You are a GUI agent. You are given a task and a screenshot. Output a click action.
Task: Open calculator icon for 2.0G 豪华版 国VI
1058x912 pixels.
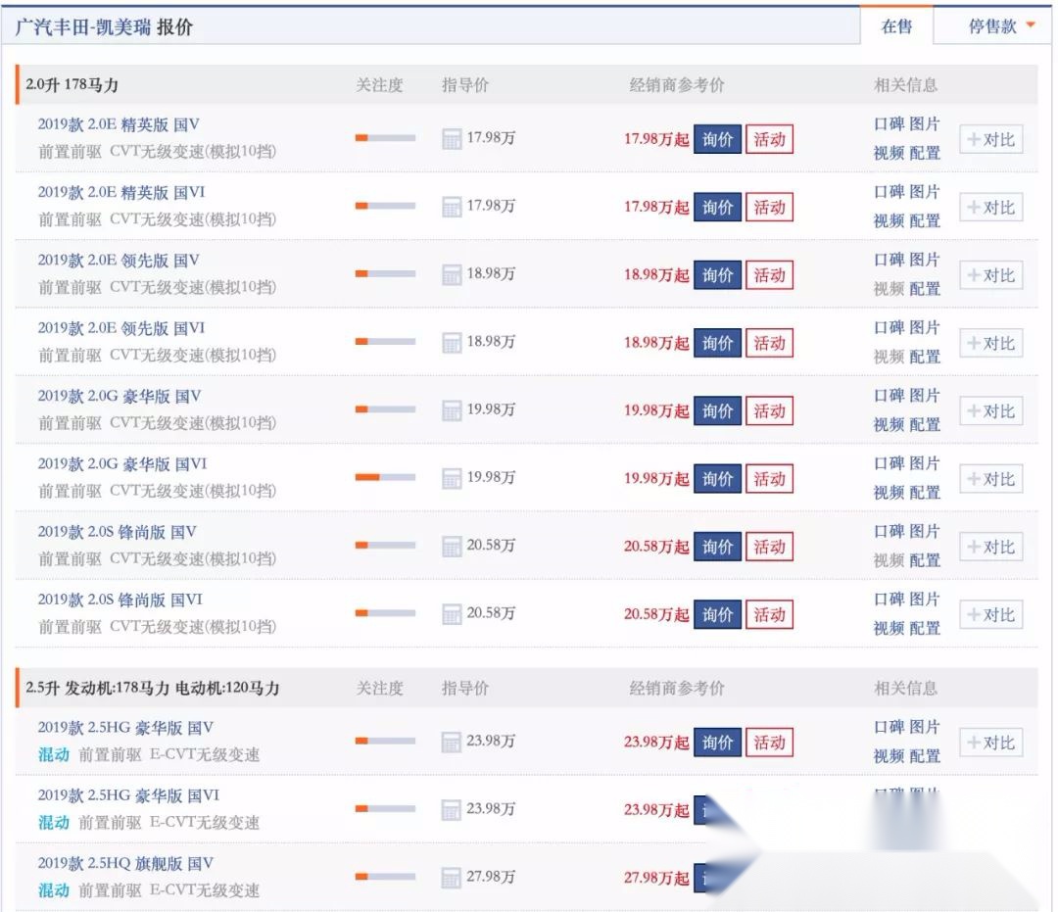[x=452, y=478]
